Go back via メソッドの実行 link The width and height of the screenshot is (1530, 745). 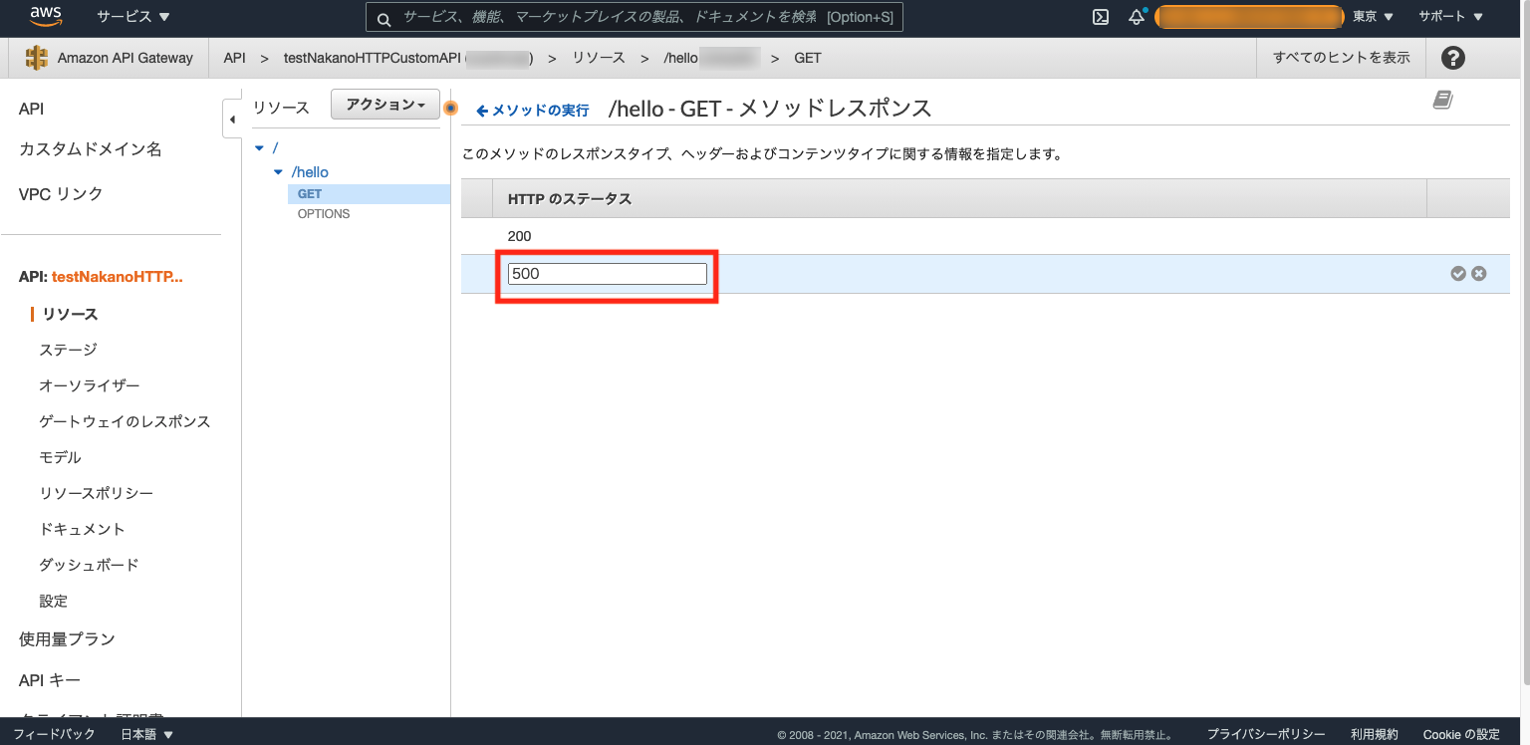pos(532,111)
